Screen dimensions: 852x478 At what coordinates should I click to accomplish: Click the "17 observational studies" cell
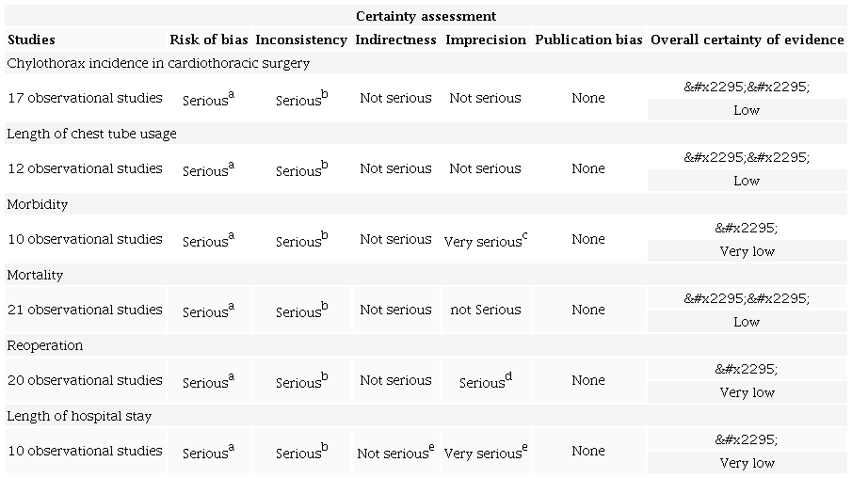[85, 98]
